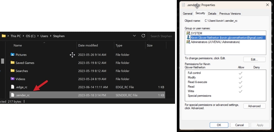Viewport: 274px width, 132px height.
Task: Select the Kevin Glover-Netherton user entry
Action: 226,37
